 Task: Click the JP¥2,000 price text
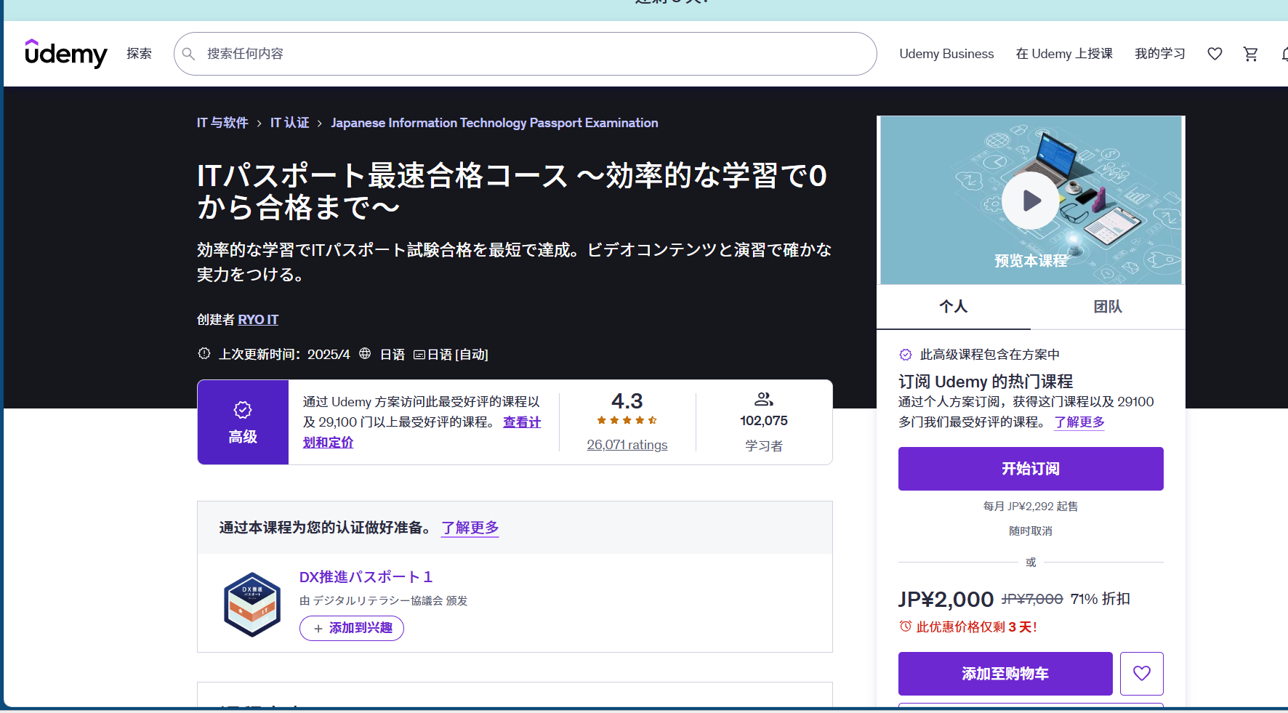point(946,600)
